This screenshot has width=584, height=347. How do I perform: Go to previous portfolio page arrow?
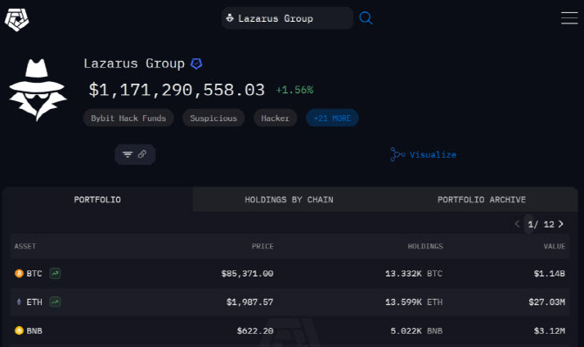[x=517, y=224]
